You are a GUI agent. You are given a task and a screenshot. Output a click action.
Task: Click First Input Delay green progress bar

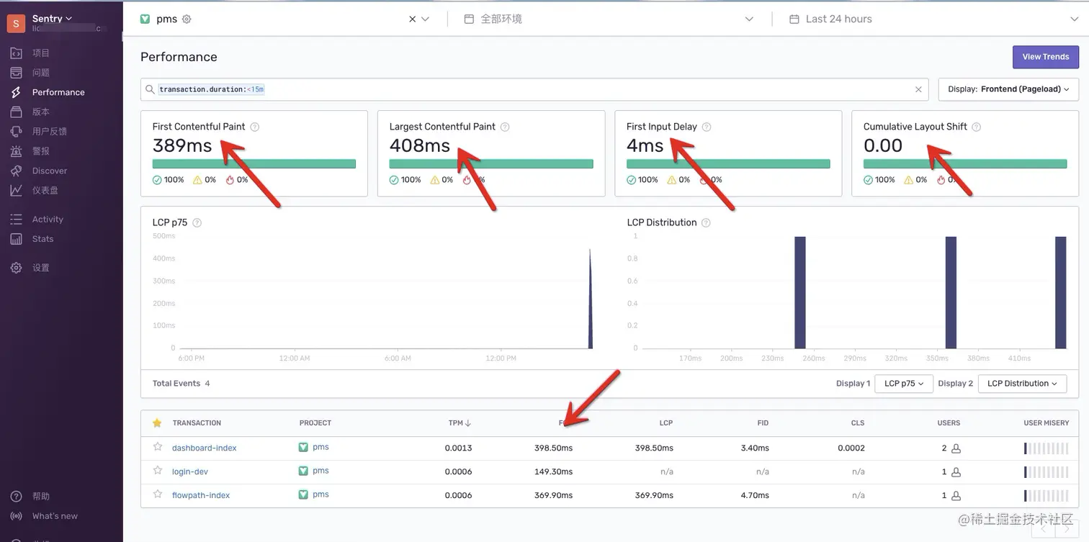(x=728, y=164)
